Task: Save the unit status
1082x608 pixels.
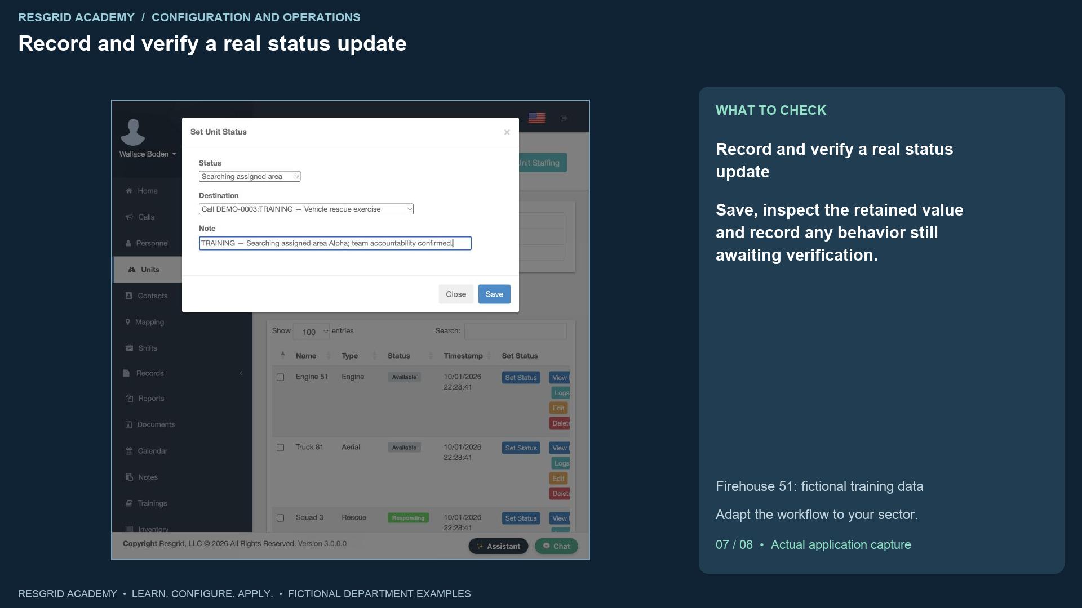Action: coord(494,294)
